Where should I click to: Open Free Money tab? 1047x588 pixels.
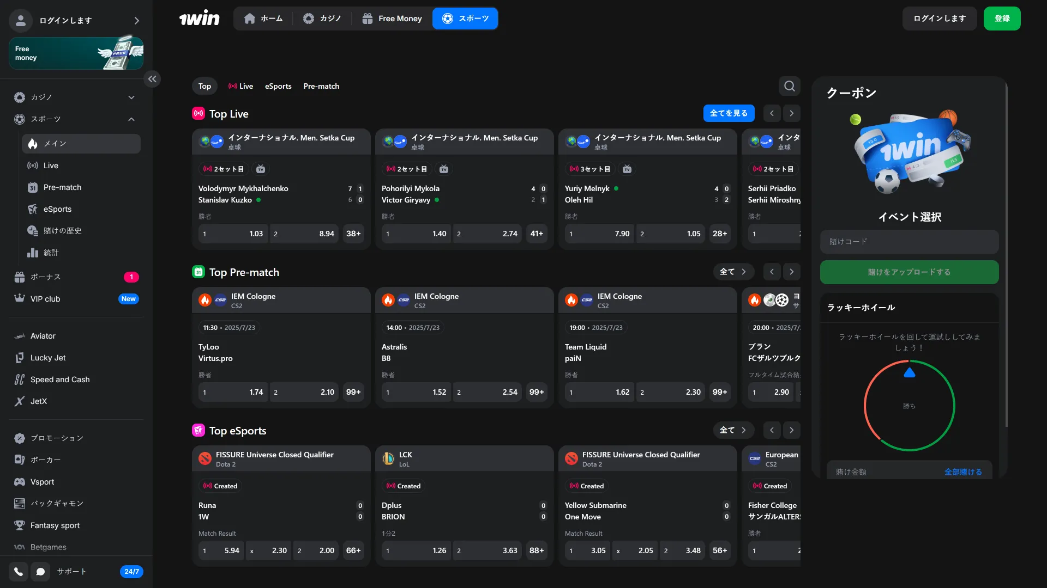click(x=392, y=19)
